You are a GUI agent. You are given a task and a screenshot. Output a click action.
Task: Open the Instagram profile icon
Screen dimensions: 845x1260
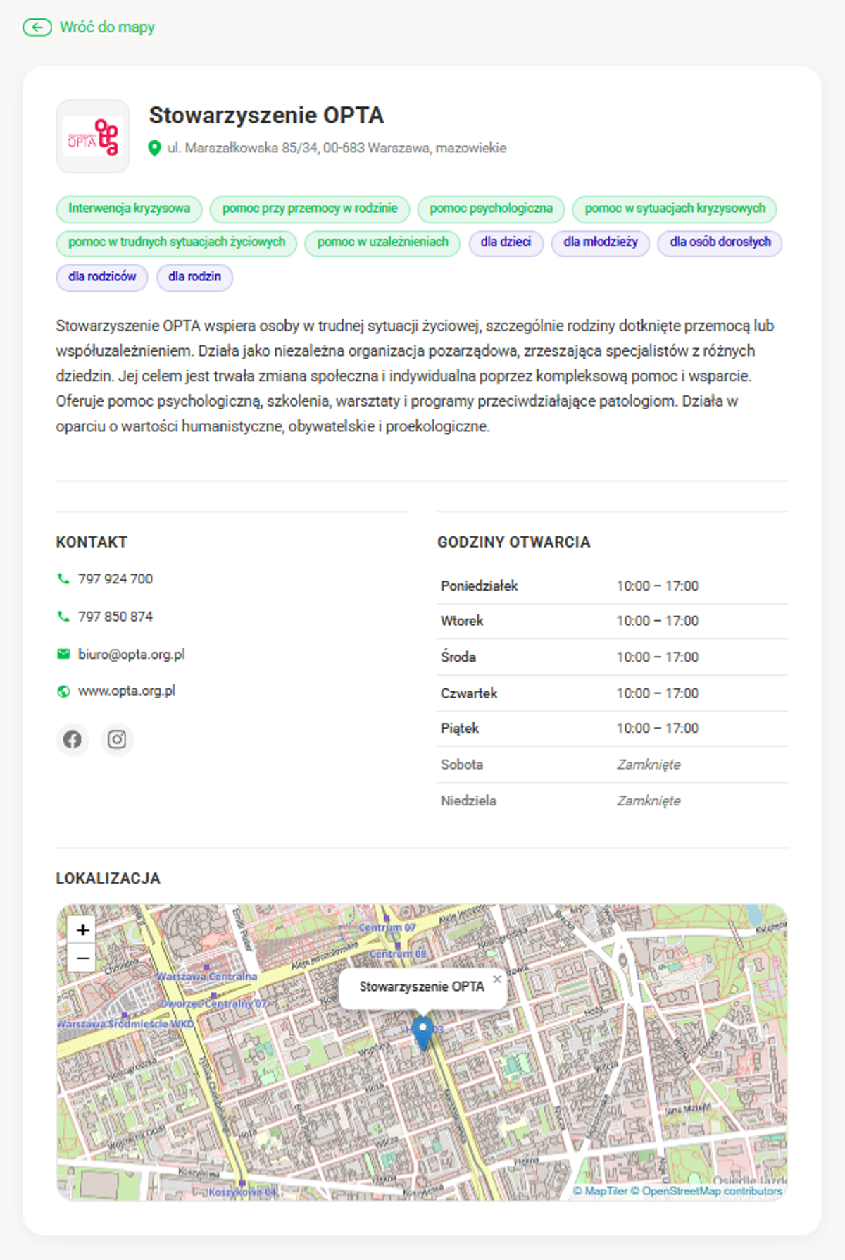117,739
